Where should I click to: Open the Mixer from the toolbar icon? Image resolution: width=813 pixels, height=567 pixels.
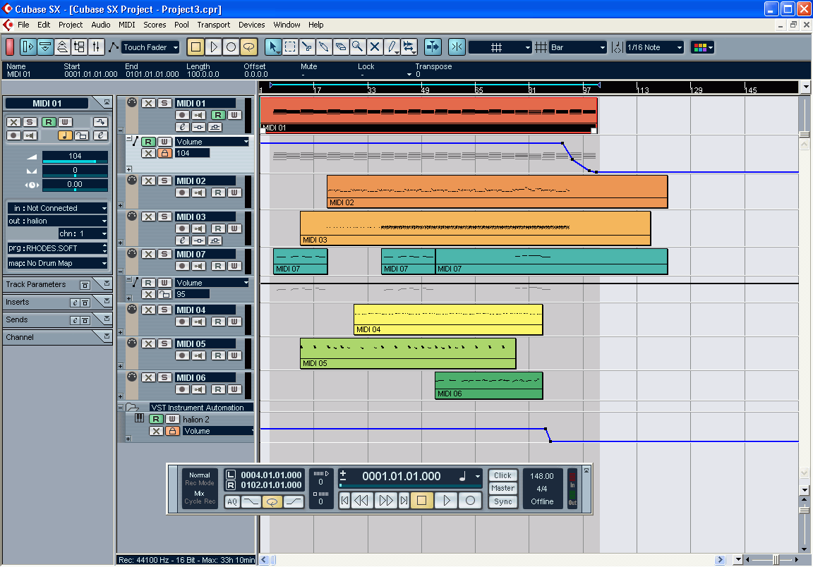tap(97, 47)
